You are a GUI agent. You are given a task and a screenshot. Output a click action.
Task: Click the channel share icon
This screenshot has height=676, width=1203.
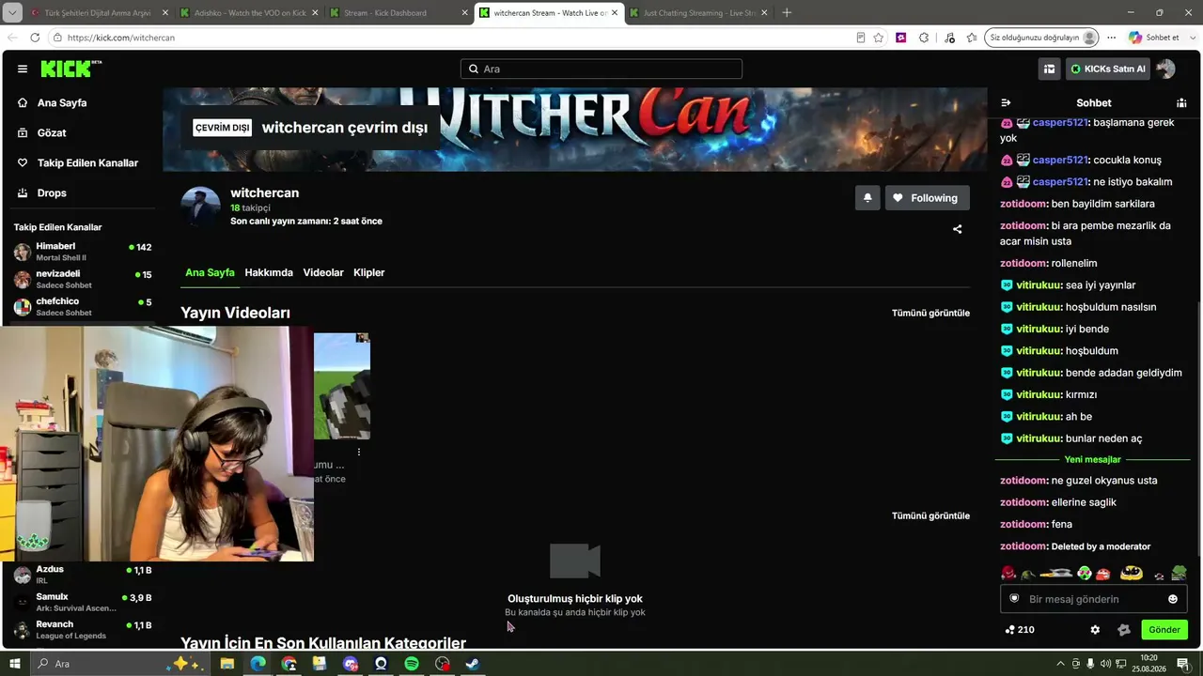957,229
